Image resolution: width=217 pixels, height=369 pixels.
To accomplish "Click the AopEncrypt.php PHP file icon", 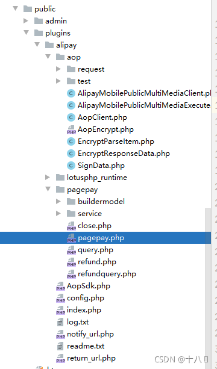I will coord(71,129).
